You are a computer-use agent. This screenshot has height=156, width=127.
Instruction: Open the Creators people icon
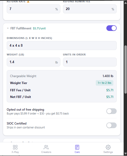[46, 147]
